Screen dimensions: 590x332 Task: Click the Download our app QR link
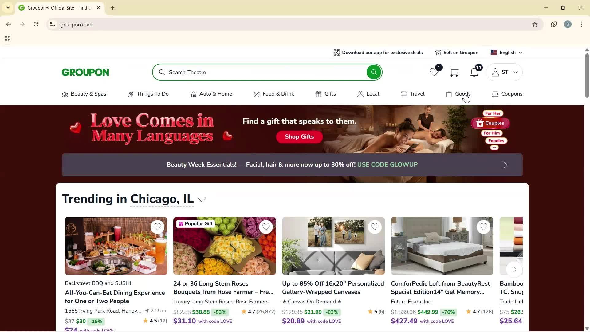coord(378,53)
